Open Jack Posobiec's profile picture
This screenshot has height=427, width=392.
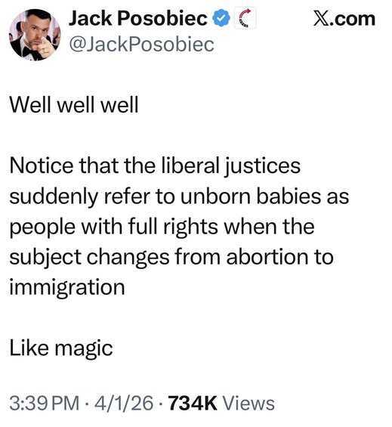pos(35,35)
